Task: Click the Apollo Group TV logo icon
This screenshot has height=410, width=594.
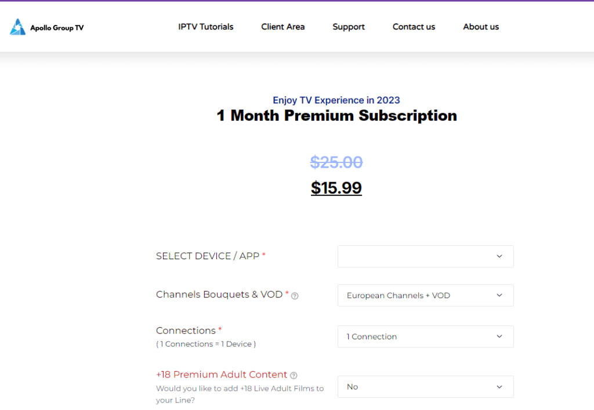Action: click(17, 27)
